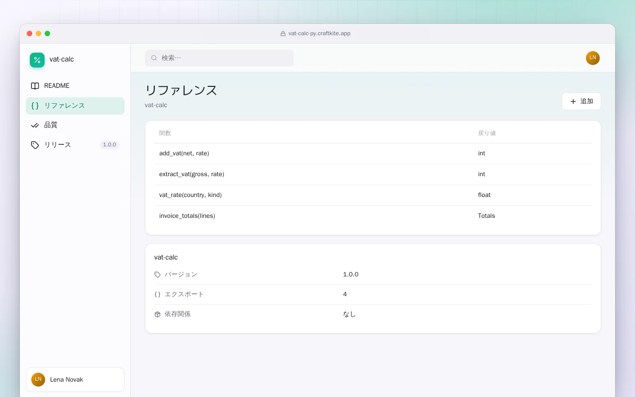Screen dimensions: 635x397
Task: Open the README book icon
Action: pos(35,86)
